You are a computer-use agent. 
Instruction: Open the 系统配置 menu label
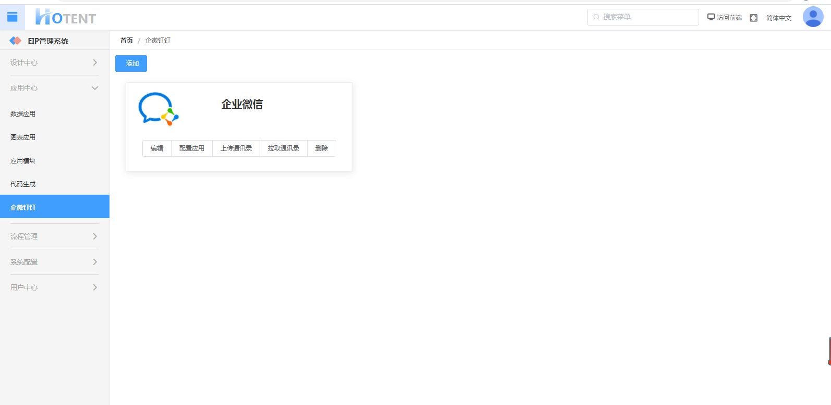tap(24, 262)
